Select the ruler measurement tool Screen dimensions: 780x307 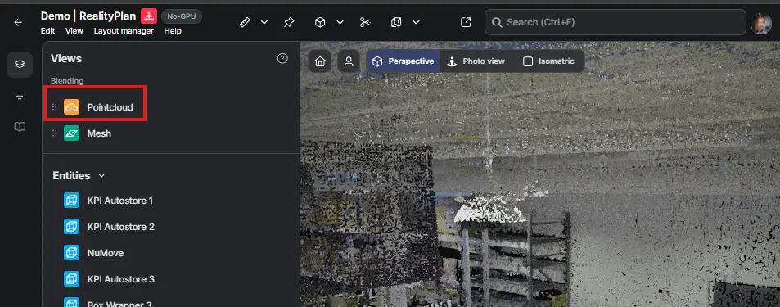pos(244,22)
